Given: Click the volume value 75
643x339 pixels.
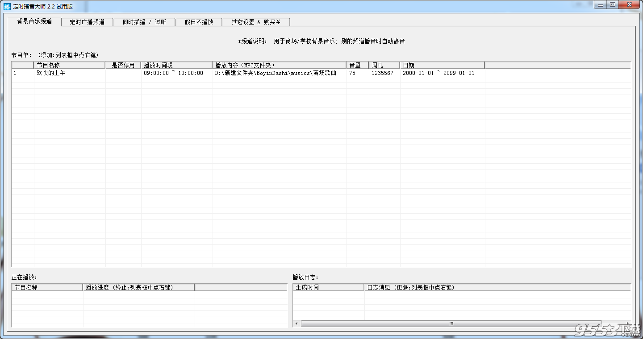Looking at the screenshot, I should point(352,73).
